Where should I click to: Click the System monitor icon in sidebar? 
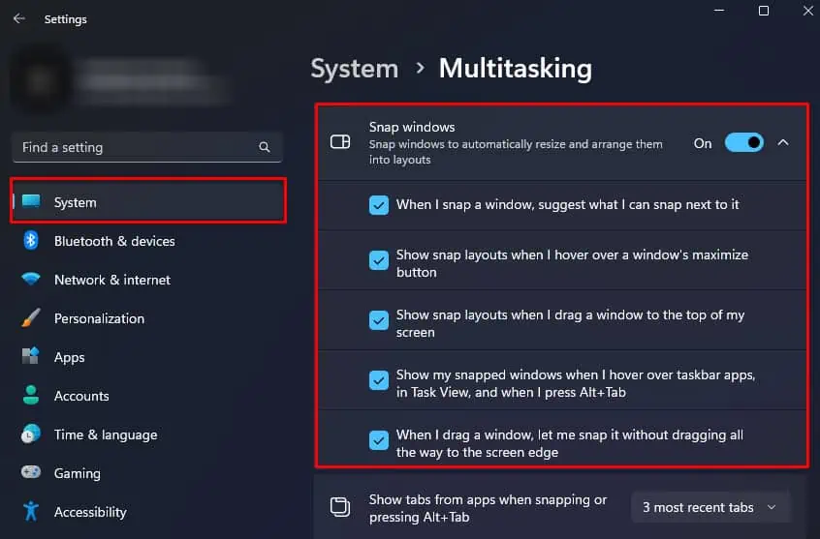tap(31, 201)
